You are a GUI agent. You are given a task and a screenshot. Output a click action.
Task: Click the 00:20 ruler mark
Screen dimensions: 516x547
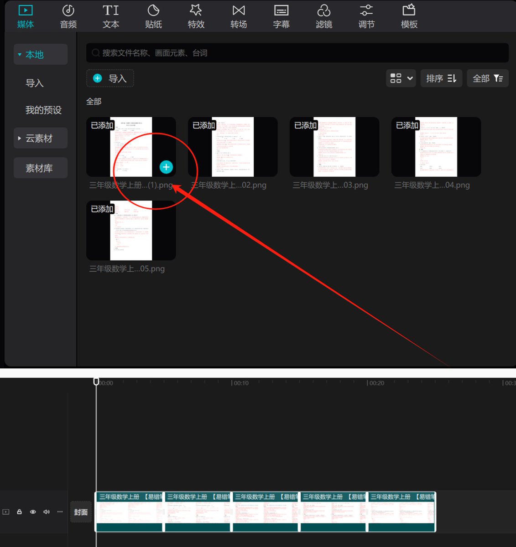pos(376,383)
